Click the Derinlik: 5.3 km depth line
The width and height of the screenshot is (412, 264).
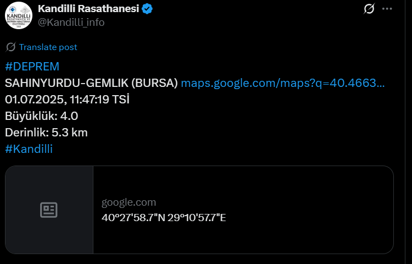pos(46,133)
